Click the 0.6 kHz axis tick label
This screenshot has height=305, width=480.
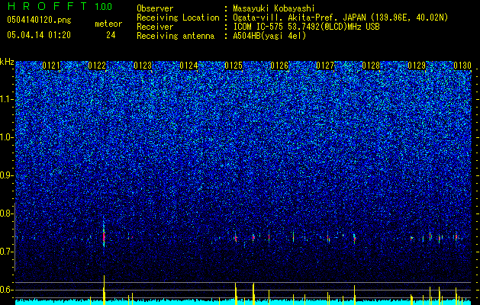(x=7, y=290)
